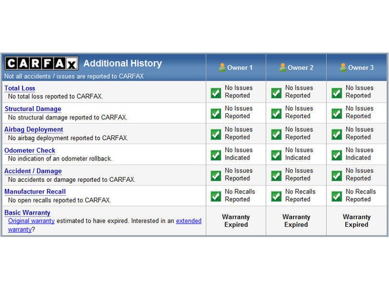Click Airbag Deployment 'No Issues Reported' text, Owner 2
The height and width of the screenshot is (291, 389).
(299, 133)
